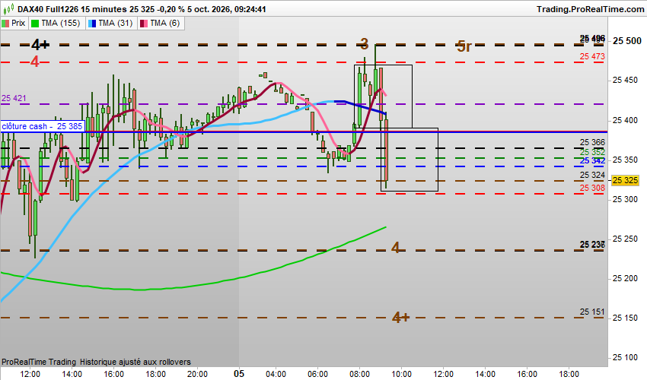This screenshot has width=647, height=380.
Task: Click the brown 3 marker near the top
Action: (x=364, y=43)
